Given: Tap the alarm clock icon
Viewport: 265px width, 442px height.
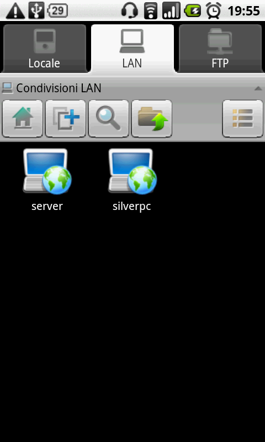Looking at the screenshot, I should point(214,11).
